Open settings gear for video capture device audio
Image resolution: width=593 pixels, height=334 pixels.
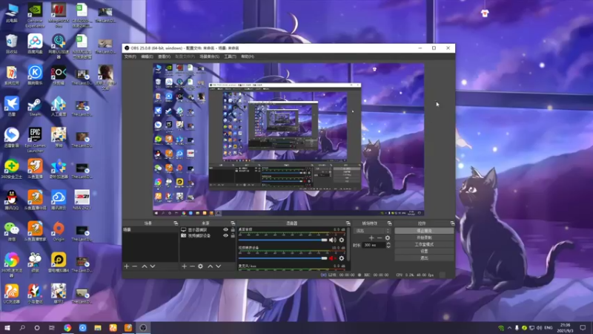[x=342, y=258]
